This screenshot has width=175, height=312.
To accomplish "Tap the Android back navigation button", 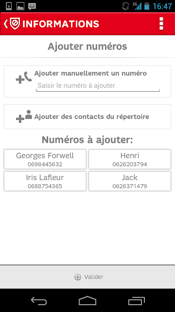I will pyautogui.click(x=39, y=300).
